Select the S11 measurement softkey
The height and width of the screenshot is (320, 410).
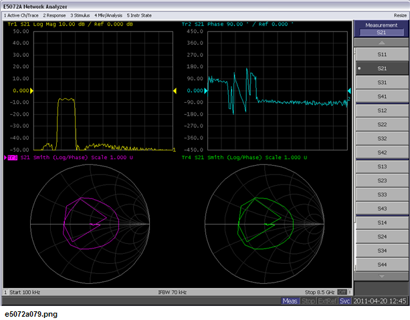[x=382, y=54]
